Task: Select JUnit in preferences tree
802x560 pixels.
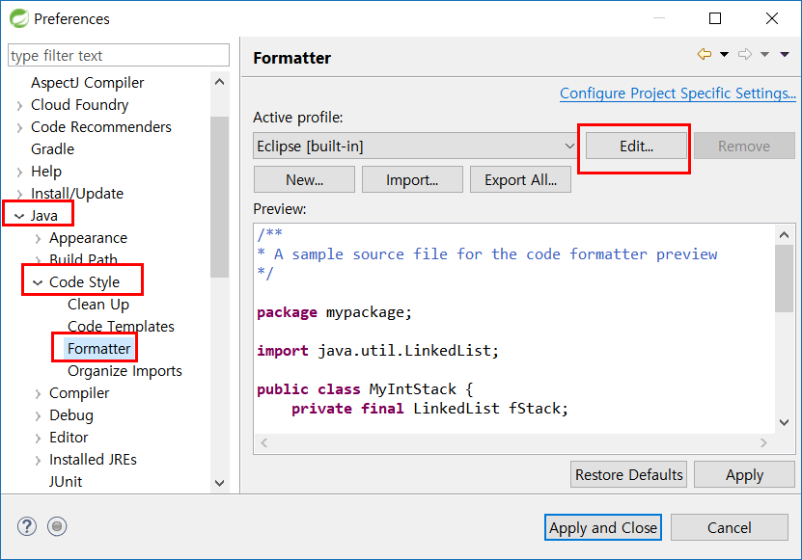Action: tap(66, 482)
